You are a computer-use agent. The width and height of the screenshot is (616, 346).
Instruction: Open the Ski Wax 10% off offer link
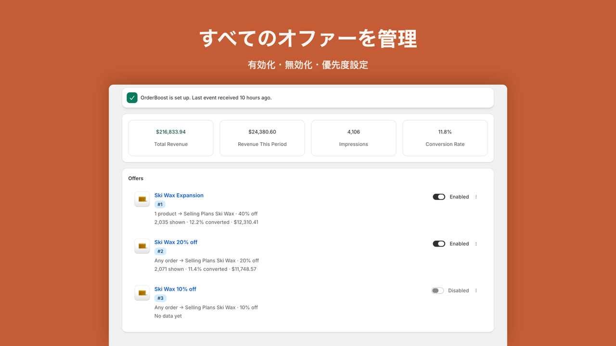[x=176, y=289]
